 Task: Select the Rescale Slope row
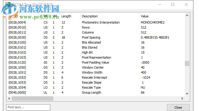point(96,82)
